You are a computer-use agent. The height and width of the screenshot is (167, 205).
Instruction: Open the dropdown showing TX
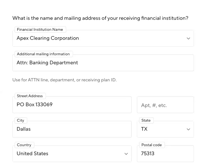pos(162,129)
